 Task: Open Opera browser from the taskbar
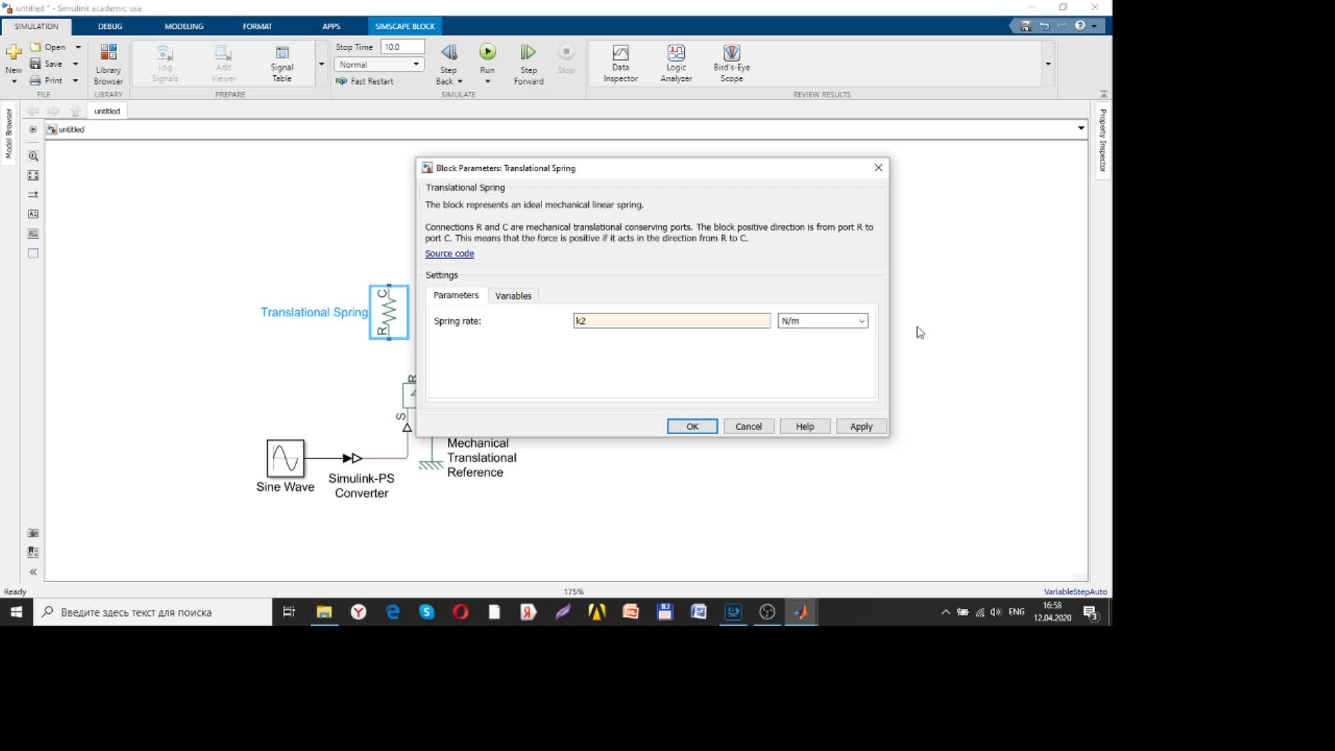pyautogui.click(x=461, y=612)
